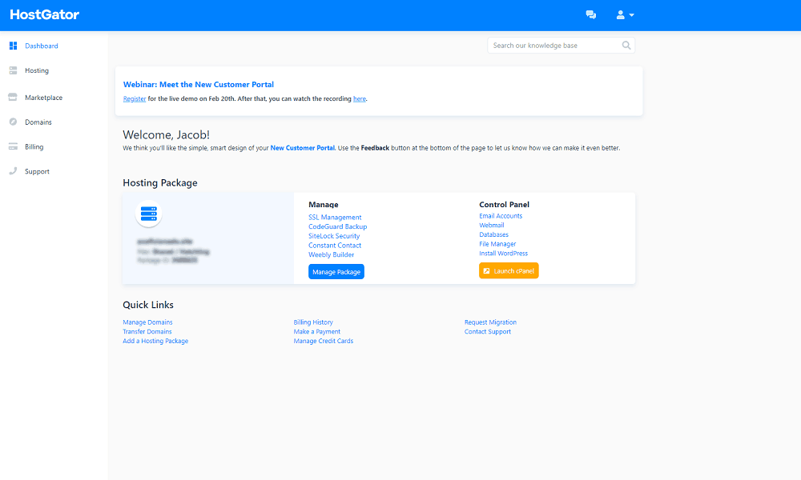The width and height of the screenshot is (801, 480).
Task: Click Request Migration link
Action: pos(490,322)
